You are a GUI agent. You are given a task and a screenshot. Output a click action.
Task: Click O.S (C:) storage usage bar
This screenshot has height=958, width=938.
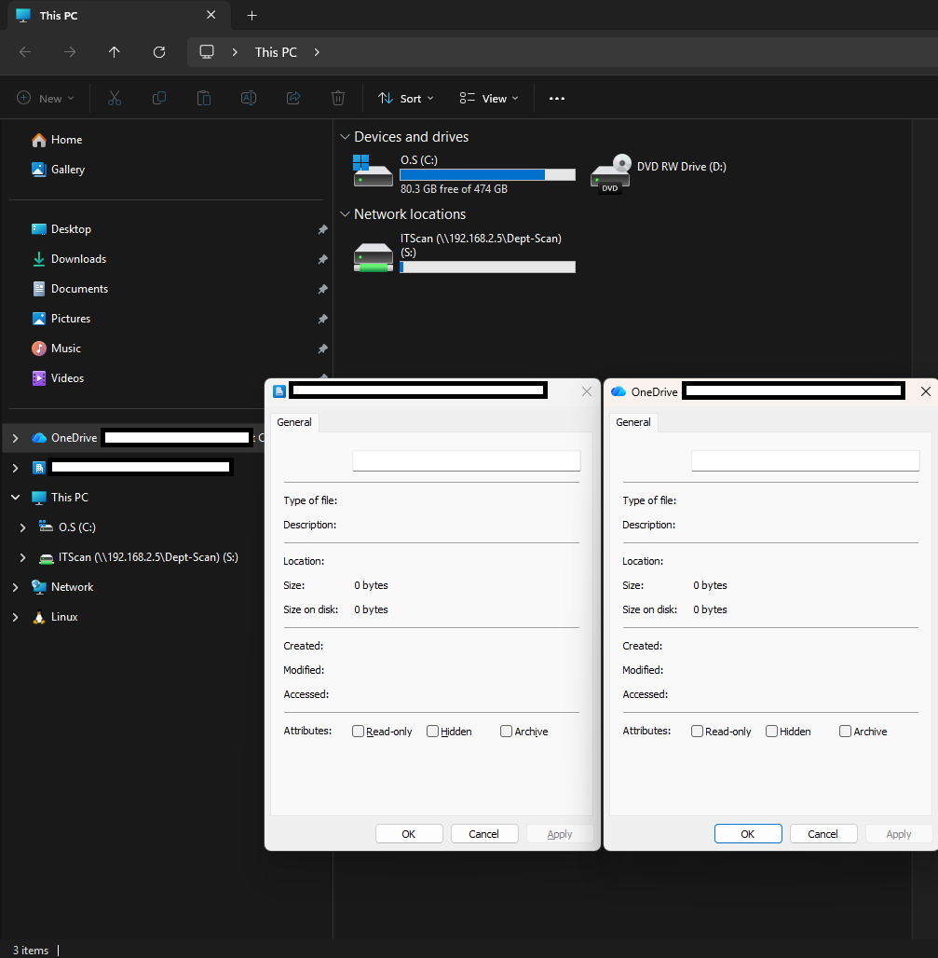[x=487, y=175]
